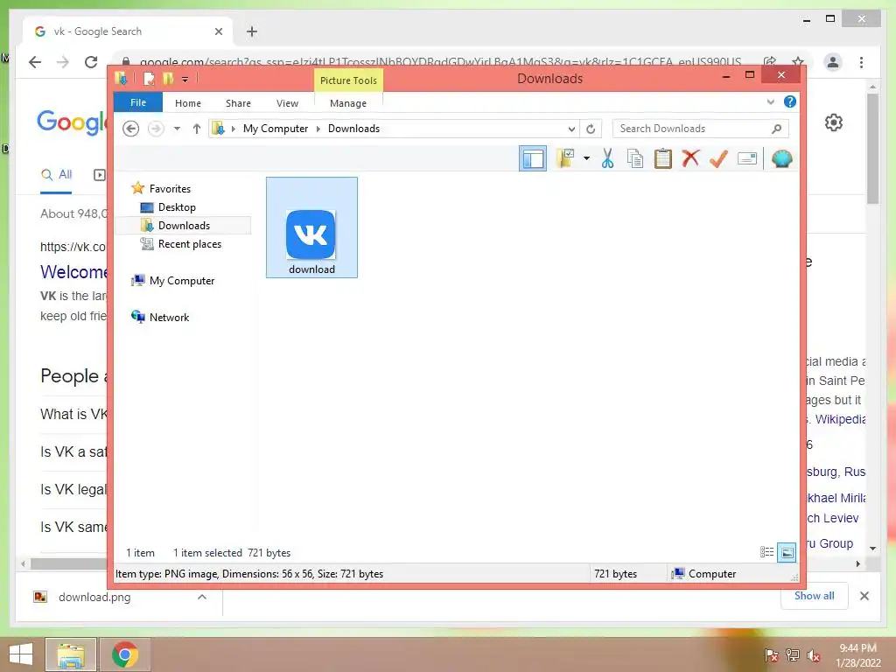Click the Search Downloads field

point(700,129)
